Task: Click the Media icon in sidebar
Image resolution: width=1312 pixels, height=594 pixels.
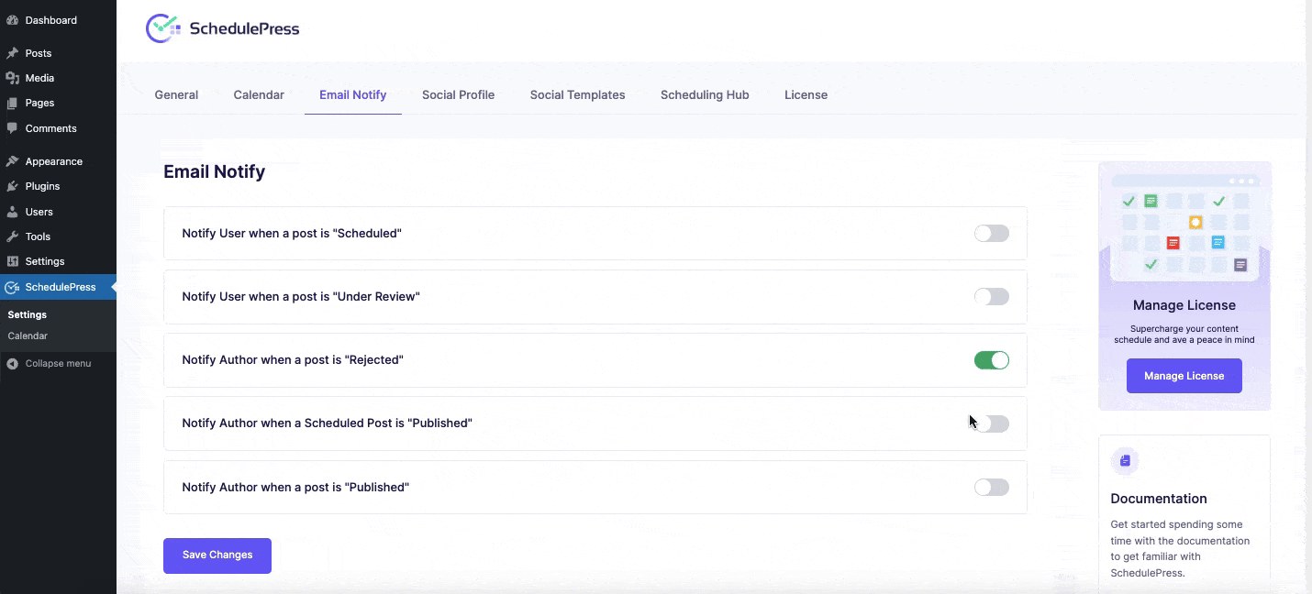Action: [x=12, y=78]
